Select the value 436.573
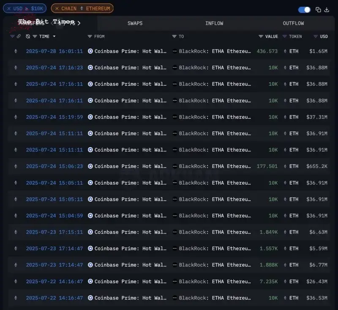This screenshot has height=310, width=338. [267, 51]
